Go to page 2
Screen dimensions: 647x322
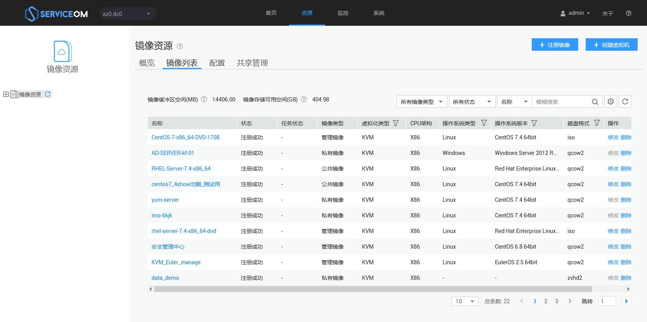[x=546, y=301]
